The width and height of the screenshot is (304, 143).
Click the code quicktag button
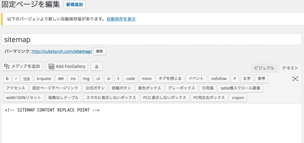pyautogui.click(x=130, y=79)
